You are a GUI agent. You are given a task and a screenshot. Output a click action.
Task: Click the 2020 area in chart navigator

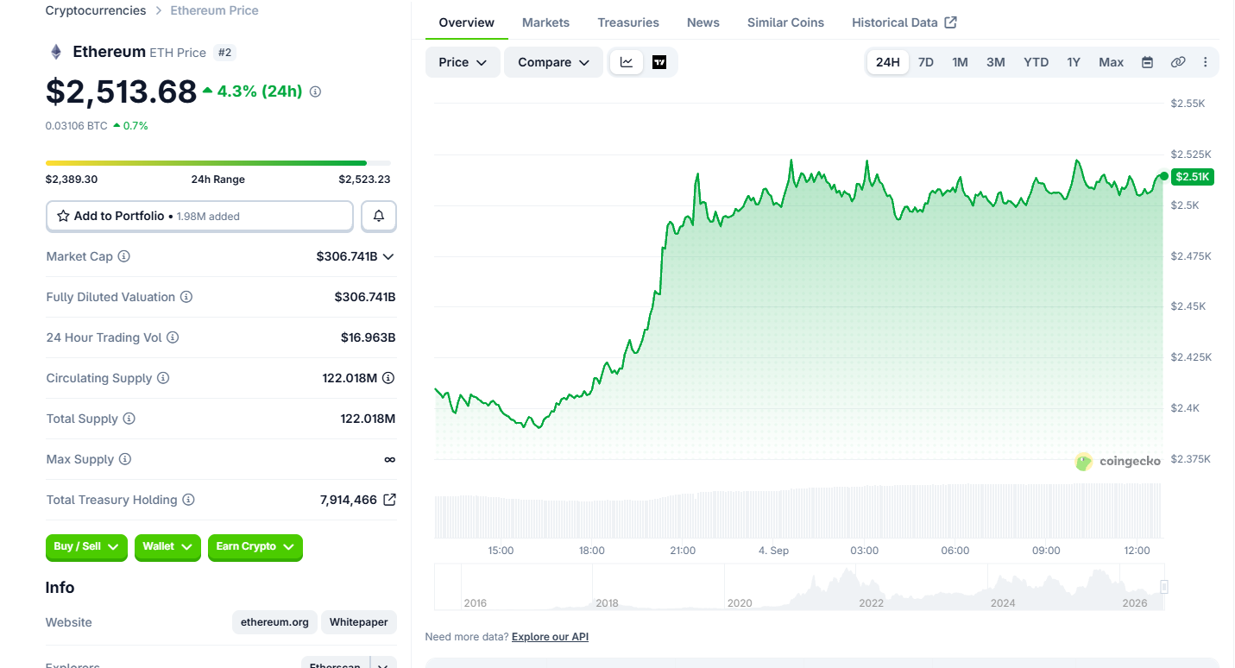coord(740,602)
